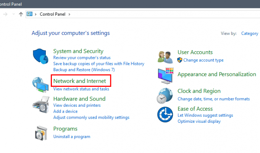Click Optimize visual display link
The image size is (260, 153).
[x=199, y=121]
